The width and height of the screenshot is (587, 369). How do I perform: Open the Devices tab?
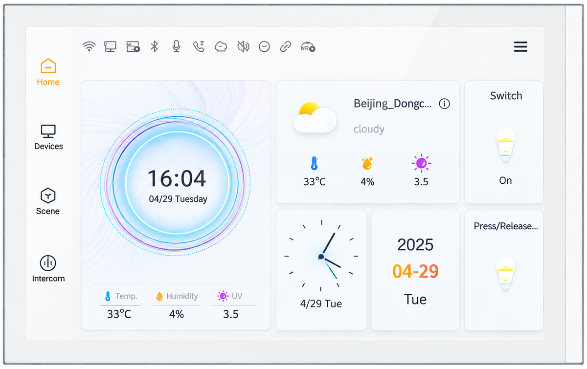(48, 137)
